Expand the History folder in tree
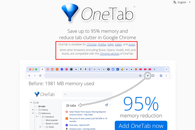Image resolution: width=195 pixels, height=130 pixels. coord(33,110)
